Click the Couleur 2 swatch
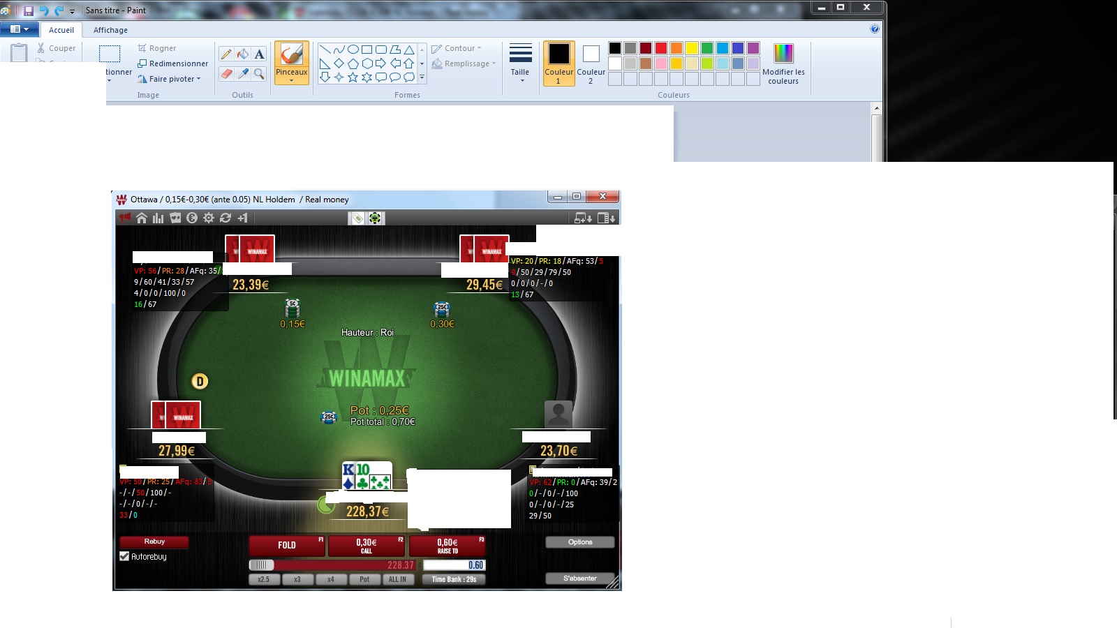The image size is (1117, 628). [x=591, y=63]
